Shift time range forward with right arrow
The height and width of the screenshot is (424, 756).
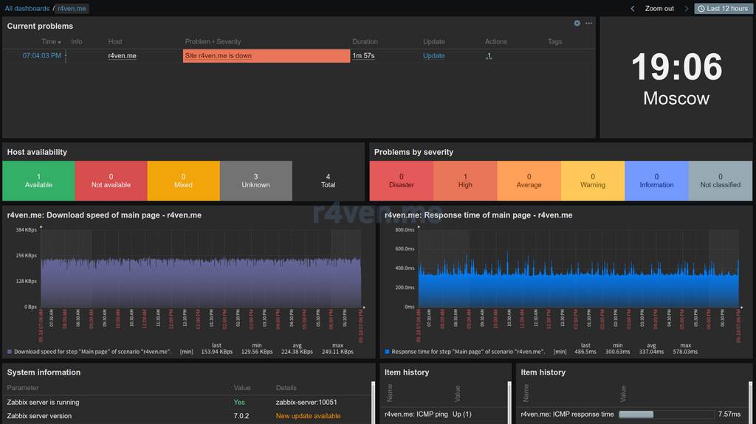[x=686, y=9]
